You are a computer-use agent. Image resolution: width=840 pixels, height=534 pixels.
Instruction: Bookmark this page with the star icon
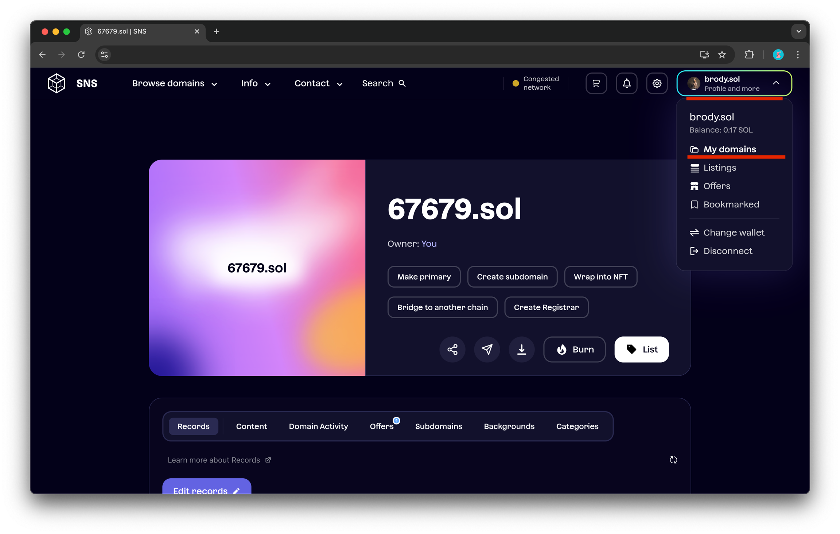[722, 55]
